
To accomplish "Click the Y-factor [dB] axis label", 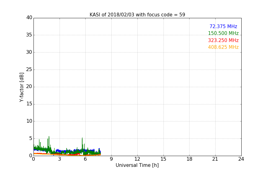I will point(21,87).
